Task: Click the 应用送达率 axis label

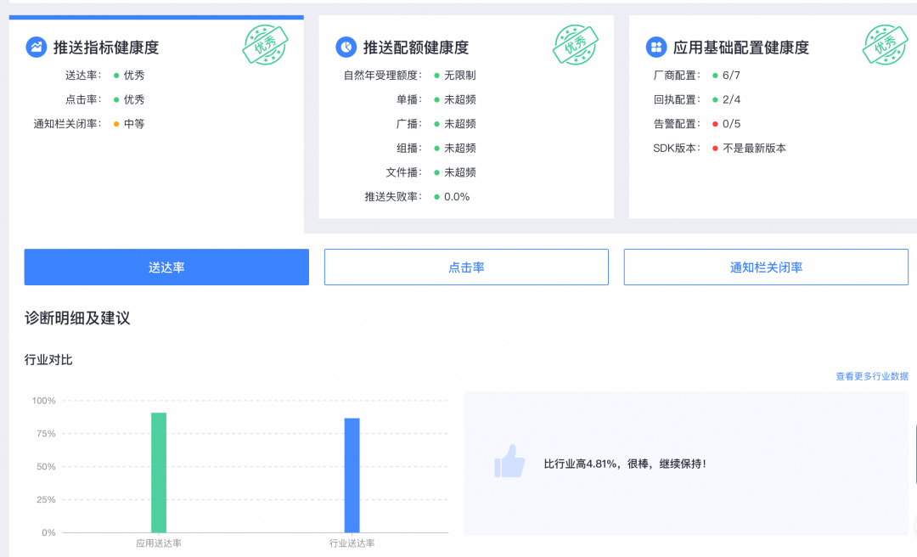Action: coord(159,543)
